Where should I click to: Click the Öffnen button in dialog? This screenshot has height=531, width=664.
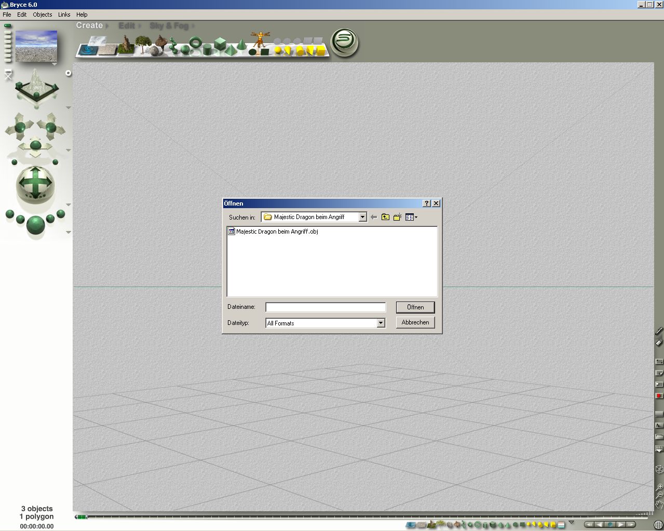[415, 307]
